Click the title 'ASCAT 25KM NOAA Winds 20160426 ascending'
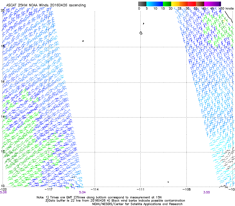This screenshot has width=235, height=206. pos(46,5)
